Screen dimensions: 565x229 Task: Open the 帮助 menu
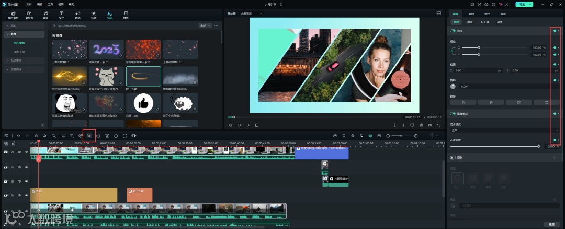71,4
